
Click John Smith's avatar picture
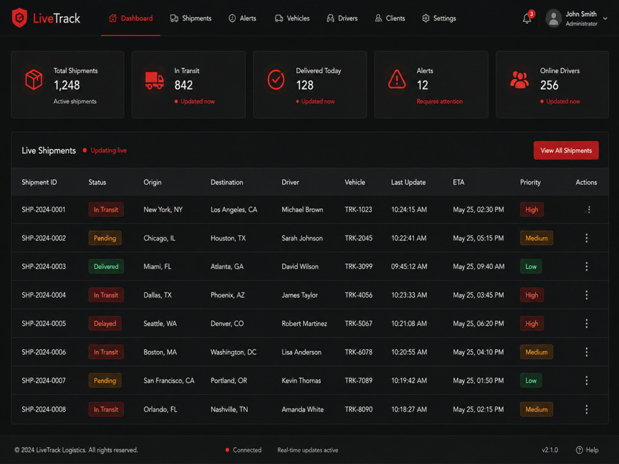point(553,19)
